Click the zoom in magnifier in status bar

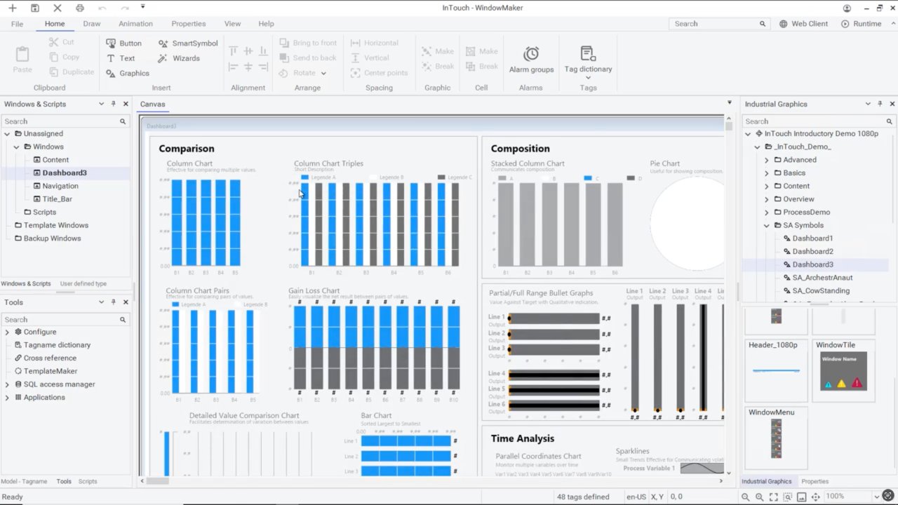pos(758,497)
